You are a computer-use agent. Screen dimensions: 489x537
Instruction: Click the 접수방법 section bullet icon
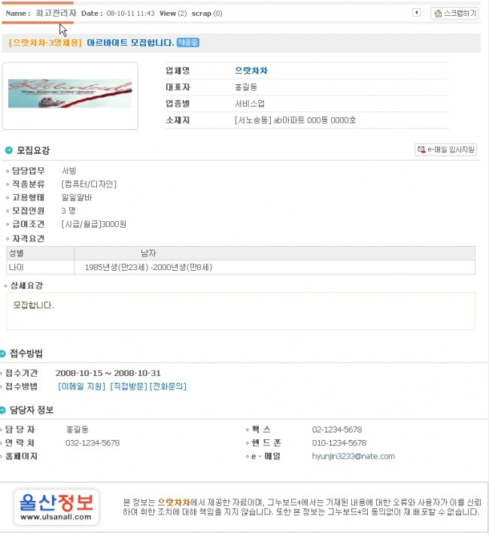coord(4,353)
